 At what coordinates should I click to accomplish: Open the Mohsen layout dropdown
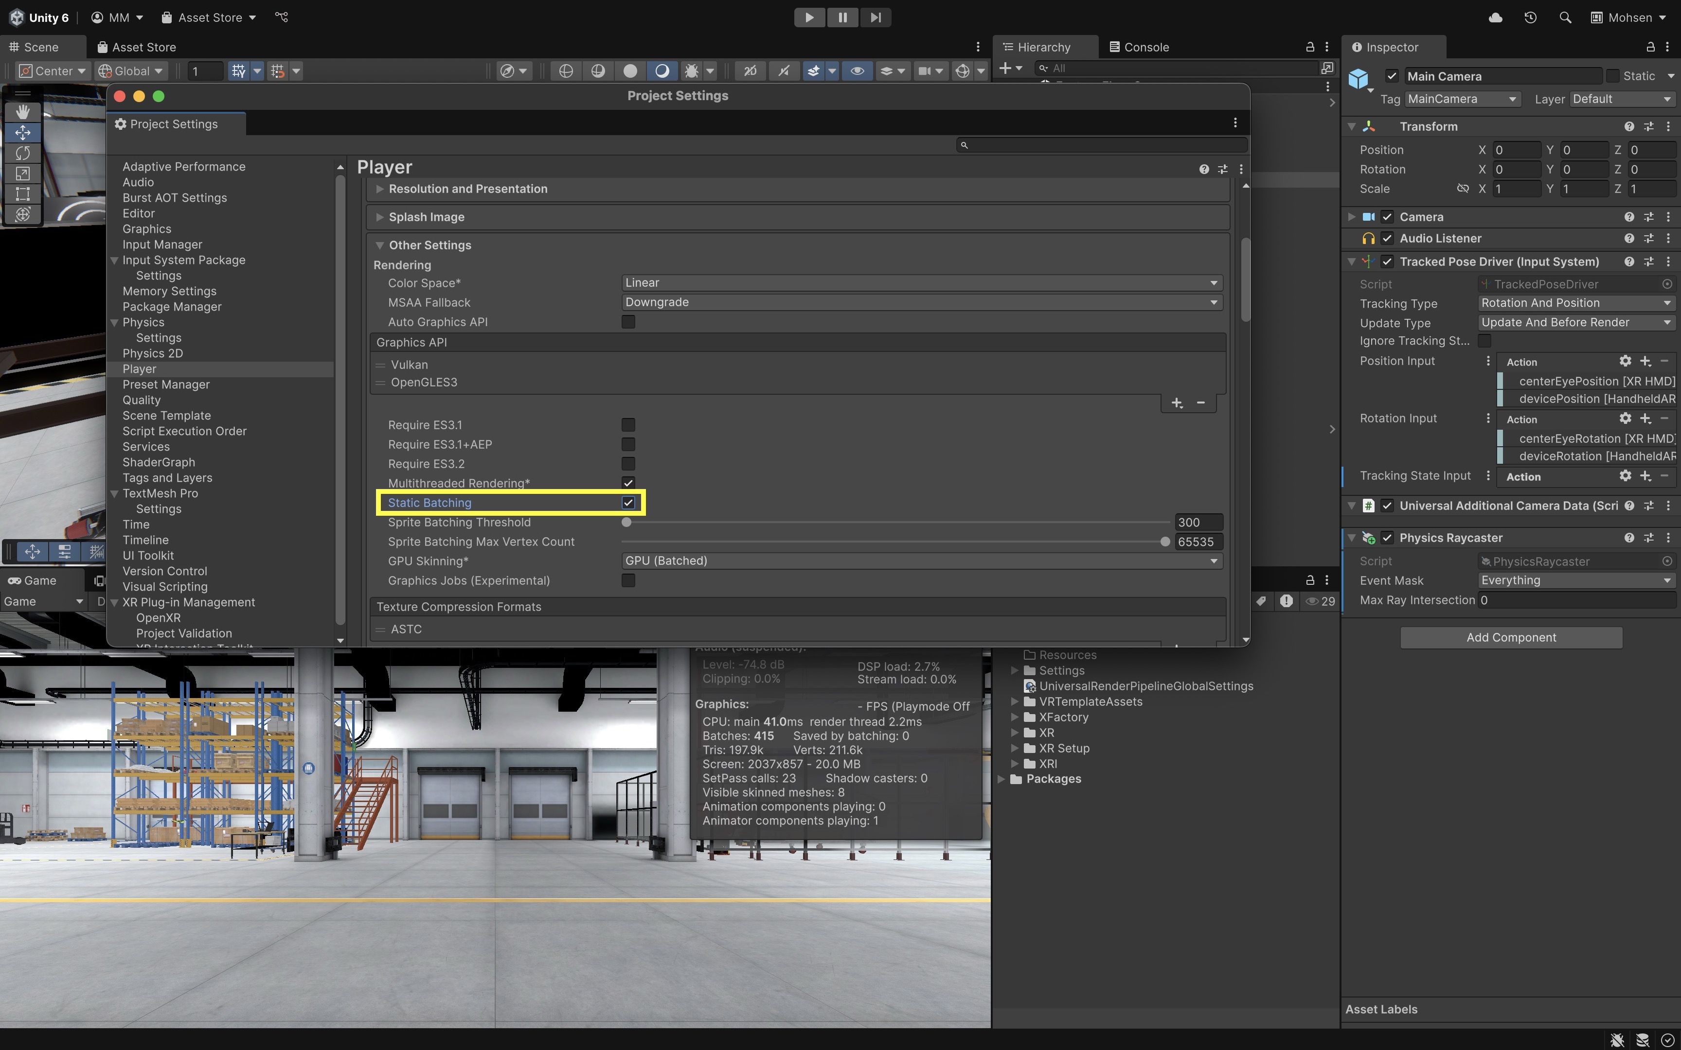(1629, 17)
